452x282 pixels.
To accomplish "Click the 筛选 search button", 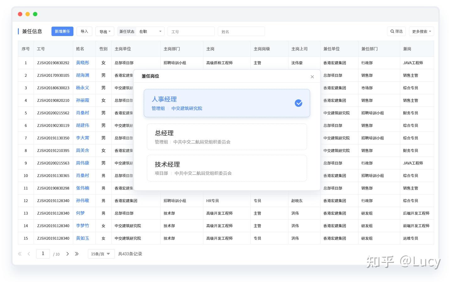I will pyautogui.click(x=396, y=31).
